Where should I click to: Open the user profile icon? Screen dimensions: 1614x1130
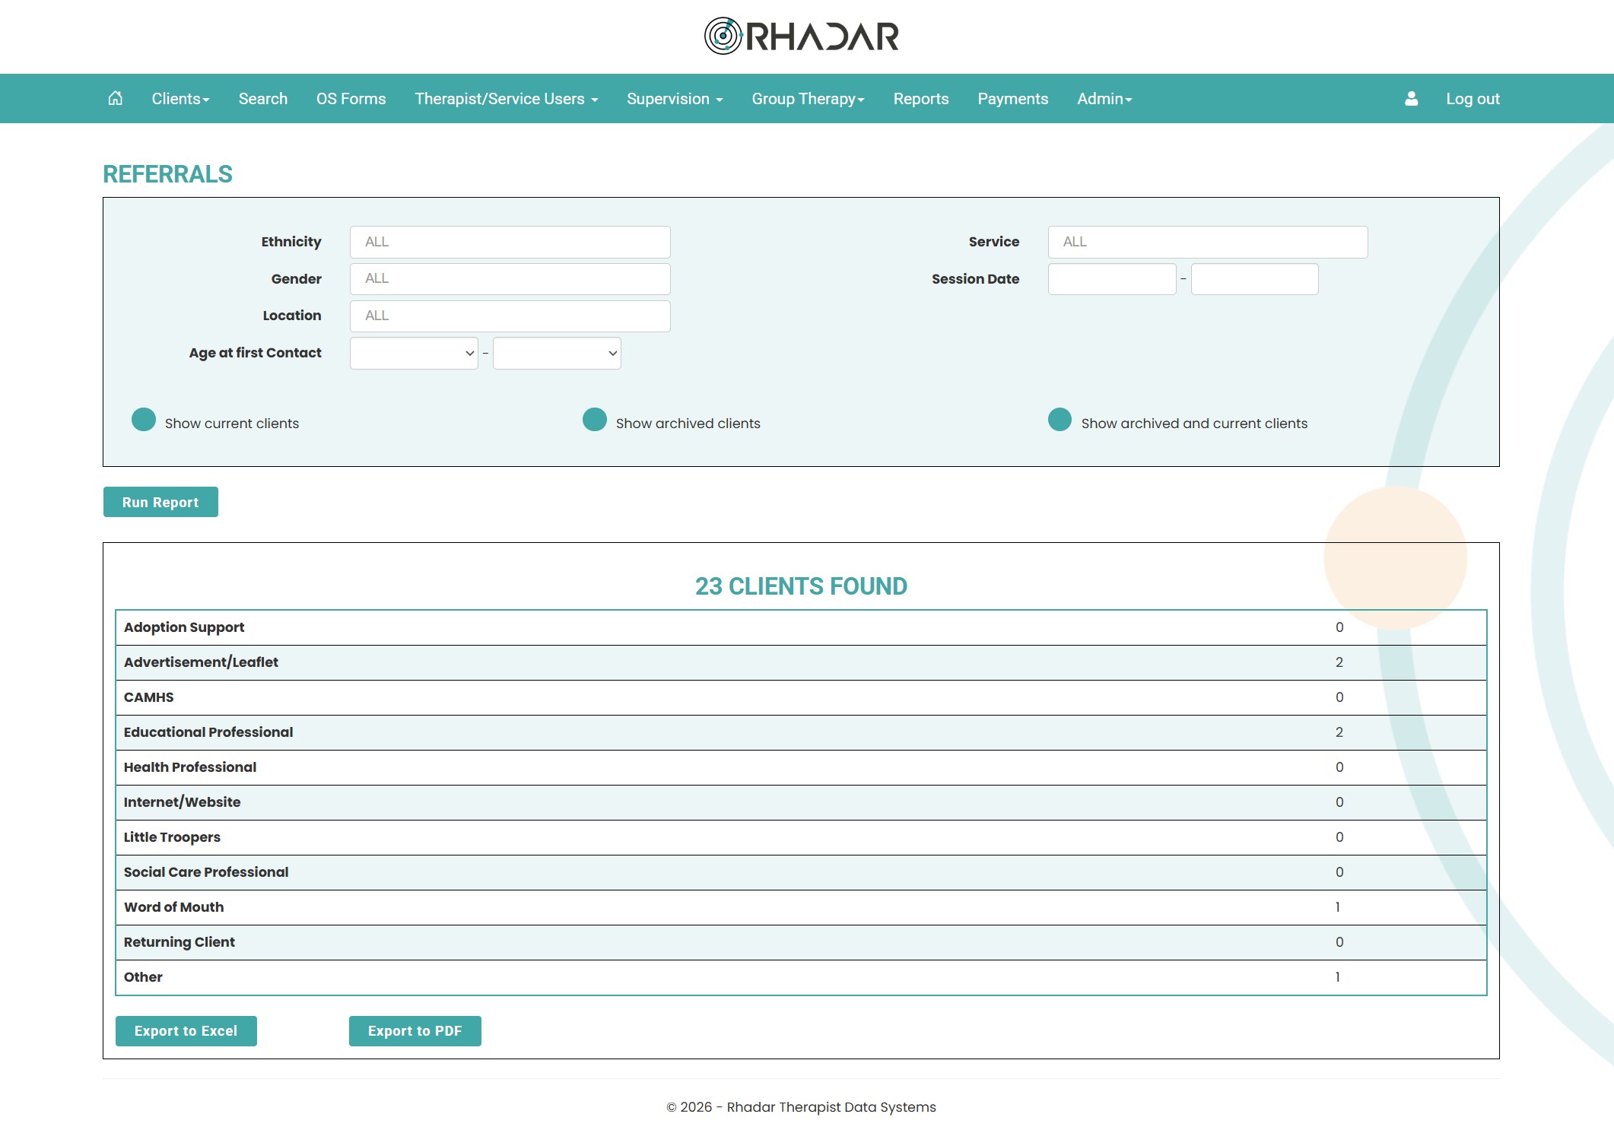tap(1411, 98)
